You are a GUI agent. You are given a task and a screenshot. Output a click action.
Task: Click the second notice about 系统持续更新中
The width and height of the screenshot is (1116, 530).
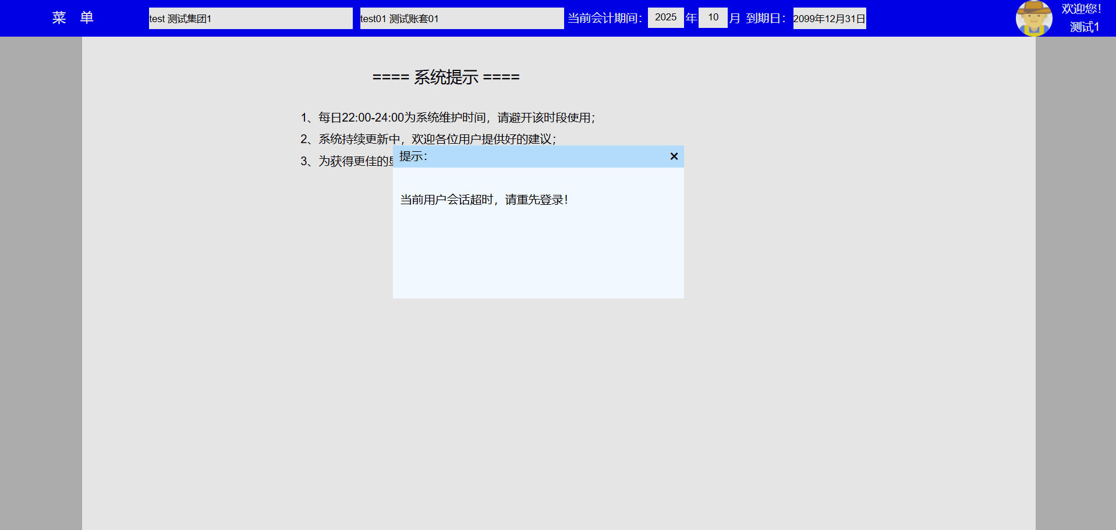[428, 139]
